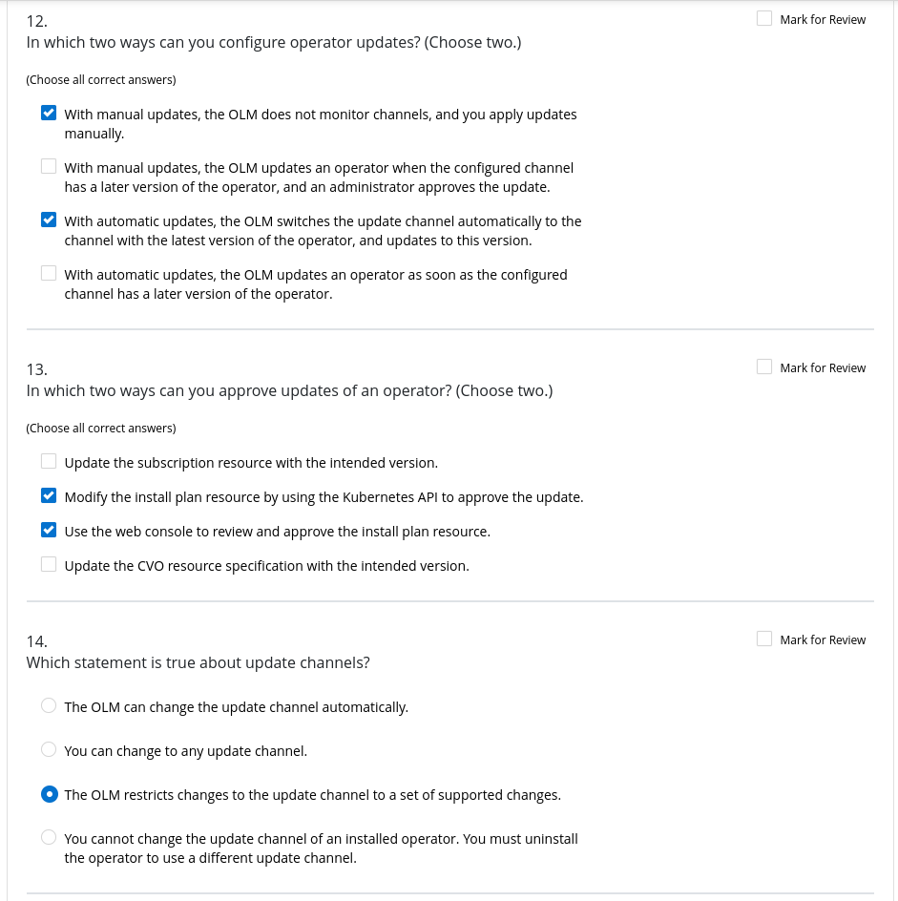The image size is (898, 901).
Task: Click question 12 text about configuring operator updates
Action: coord(274,43)
